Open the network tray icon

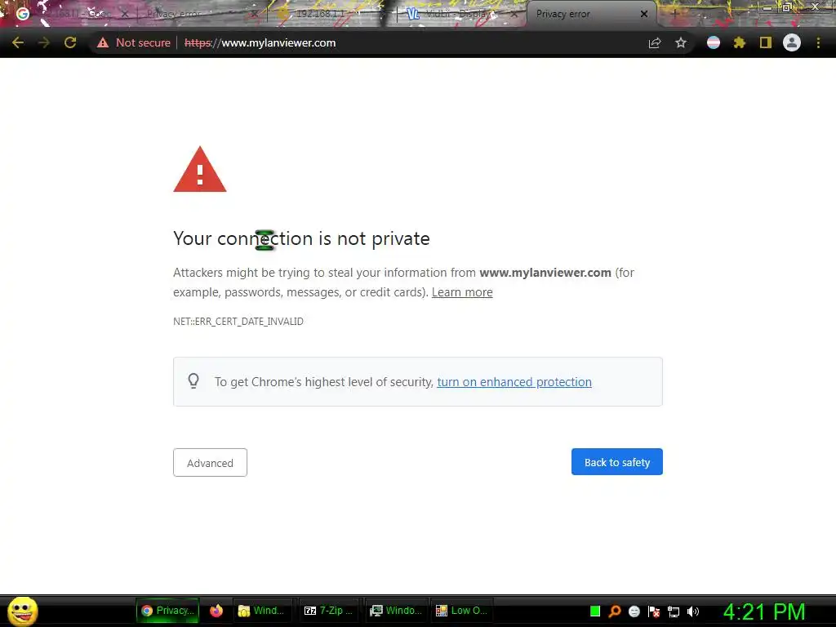click(x=674, y=612)
